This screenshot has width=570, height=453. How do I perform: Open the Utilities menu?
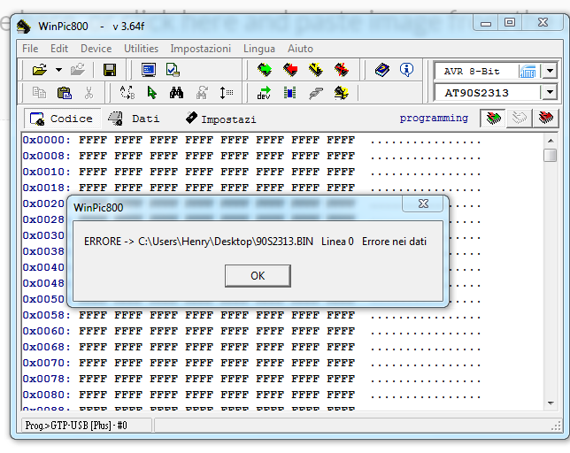point(141,49)
